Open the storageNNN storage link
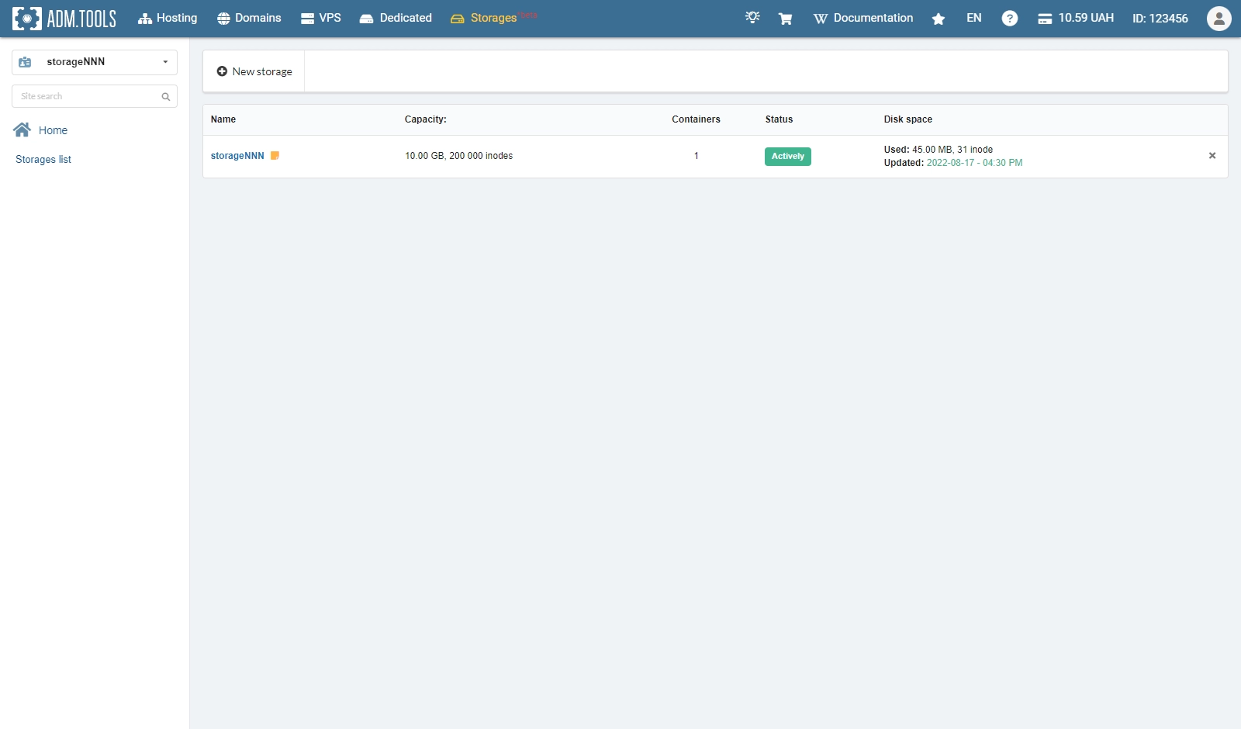Screen dimensions: 1241x729 pos(237,156)
